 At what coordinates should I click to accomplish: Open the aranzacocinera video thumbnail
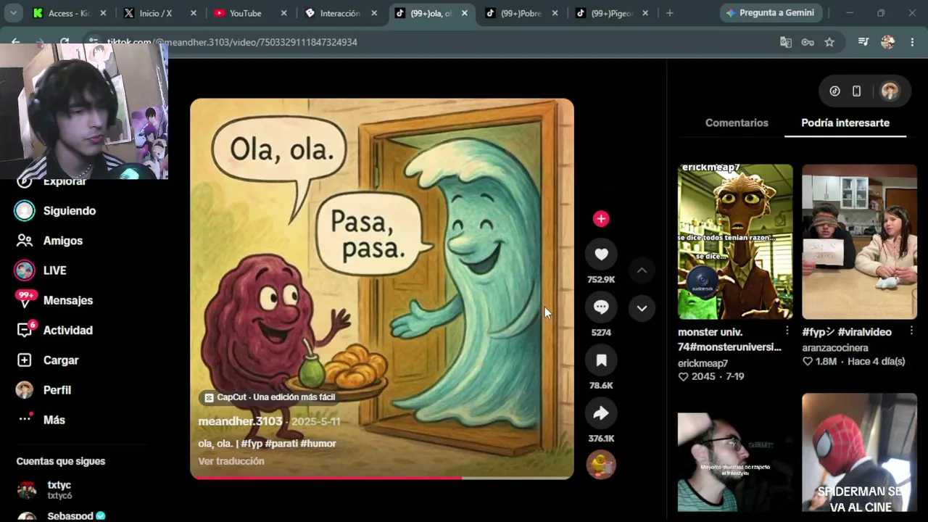[x=859, y=241]
